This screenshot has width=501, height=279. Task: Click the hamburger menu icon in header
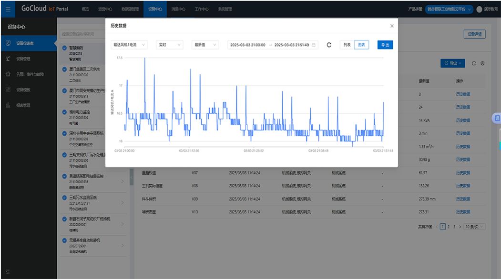pyautogui.click(x=8, y=9)
